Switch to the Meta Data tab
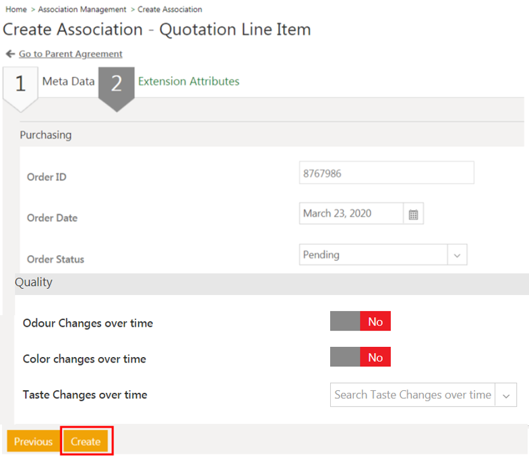This screenshot has width=529, height=461. click(68, 82)
